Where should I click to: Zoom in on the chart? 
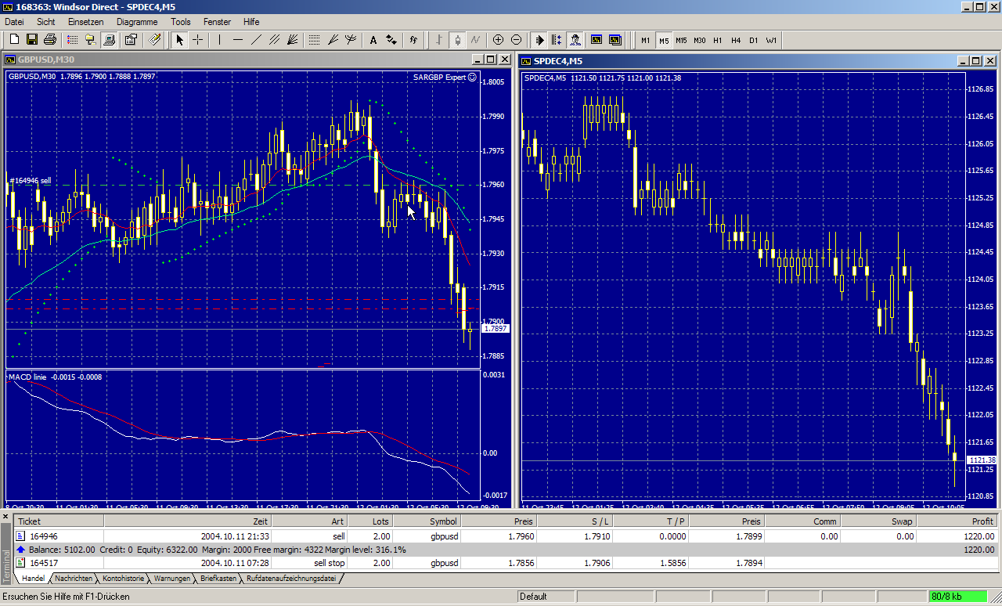coord(498,40)
